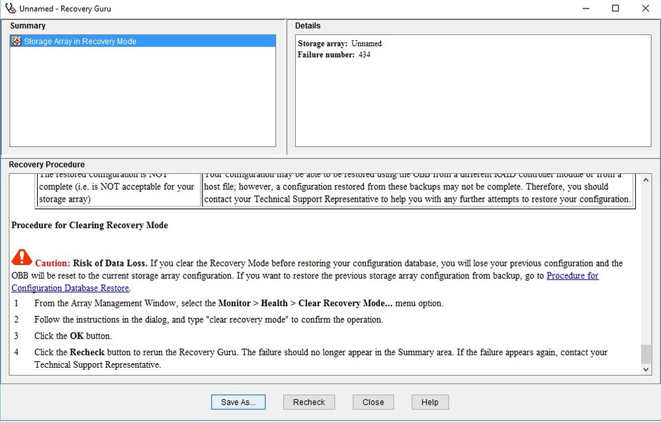
Task: Click the down arrow on the Recovery Procedure scrollbar
Action: [x=646, y=369]
